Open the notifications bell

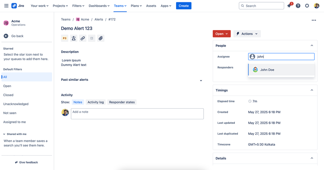coord(289,6)
